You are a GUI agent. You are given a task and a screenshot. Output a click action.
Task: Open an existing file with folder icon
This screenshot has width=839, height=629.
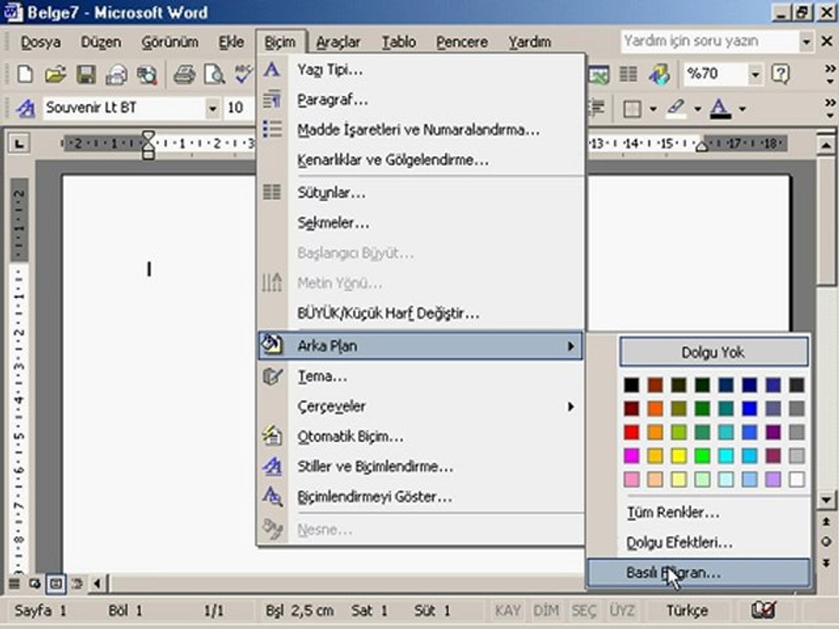(55, 73)
